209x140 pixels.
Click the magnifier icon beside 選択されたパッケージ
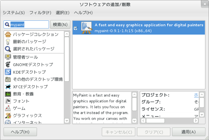pyautogui.click(x=8, y=49)
